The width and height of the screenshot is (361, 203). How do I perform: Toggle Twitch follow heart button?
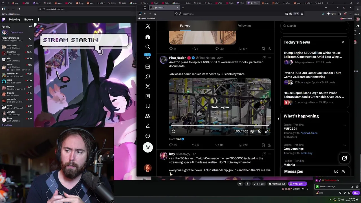240,184
